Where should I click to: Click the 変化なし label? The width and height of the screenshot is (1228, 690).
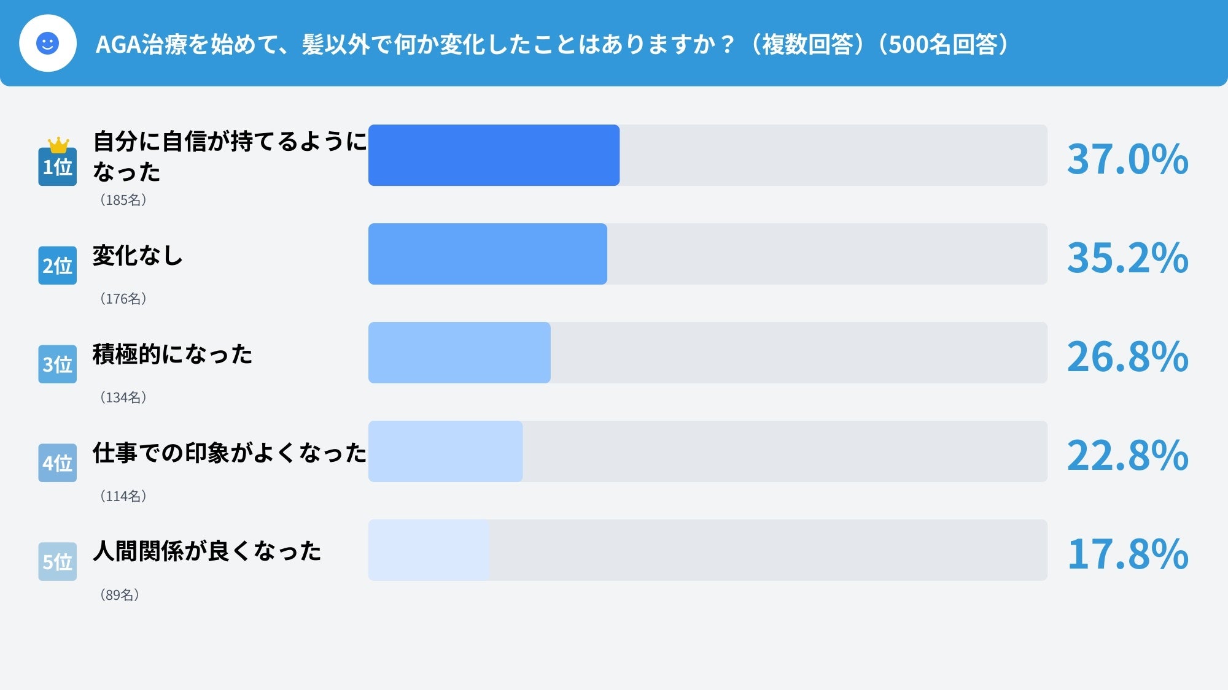tap(138, 255)
